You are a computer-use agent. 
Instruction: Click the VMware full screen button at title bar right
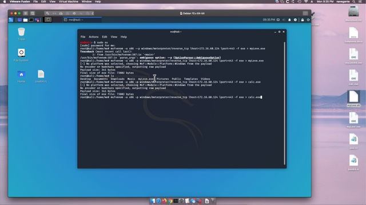coord(305,13)
